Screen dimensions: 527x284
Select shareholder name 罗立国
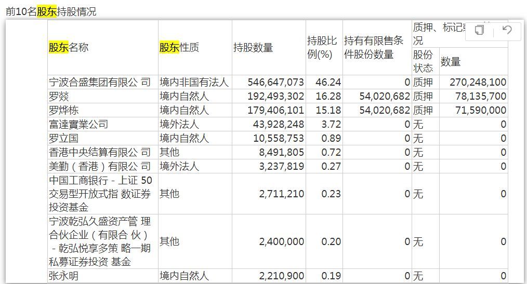(63, 138)
